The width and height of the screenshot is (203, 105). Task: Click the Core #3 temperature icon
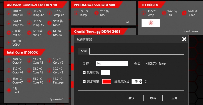pos(49,60)
